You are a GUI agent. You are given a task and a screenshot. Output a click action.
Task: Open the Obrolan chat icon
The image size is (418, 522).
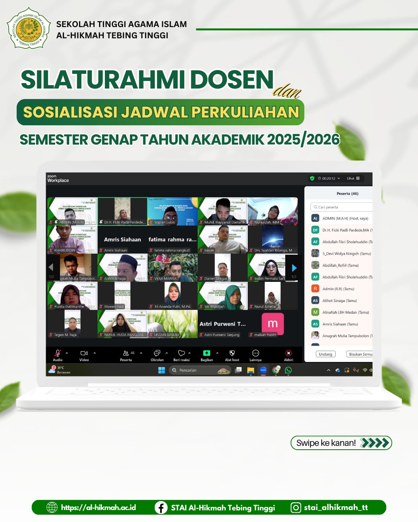coord(157,353)
